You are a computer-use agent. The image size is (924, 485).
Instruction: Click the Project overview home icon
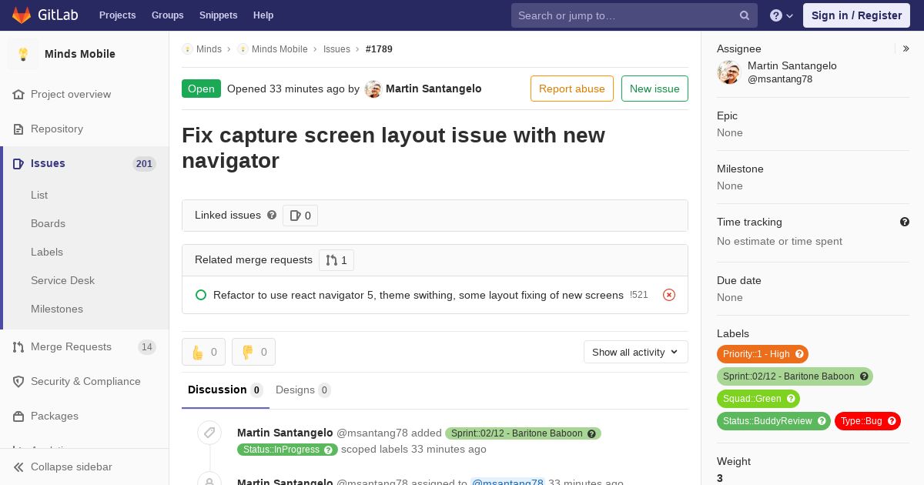coord(18,94)
